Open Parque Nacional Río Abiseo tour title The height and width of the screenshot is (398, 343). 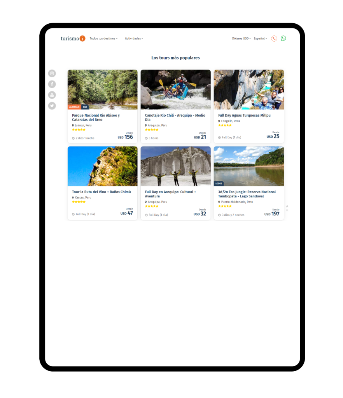tap(96, 117)
